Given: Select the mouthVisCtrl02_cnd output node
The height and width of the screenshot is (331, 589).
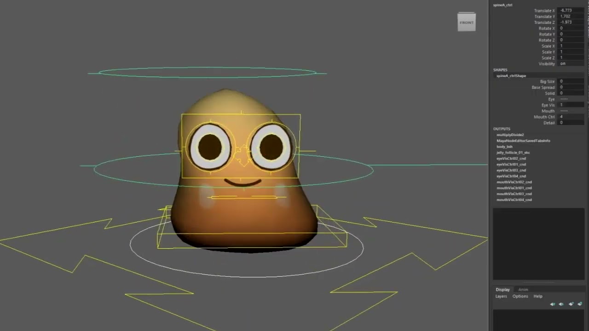Looking at the screenshot, I should (x=514, y=182).
